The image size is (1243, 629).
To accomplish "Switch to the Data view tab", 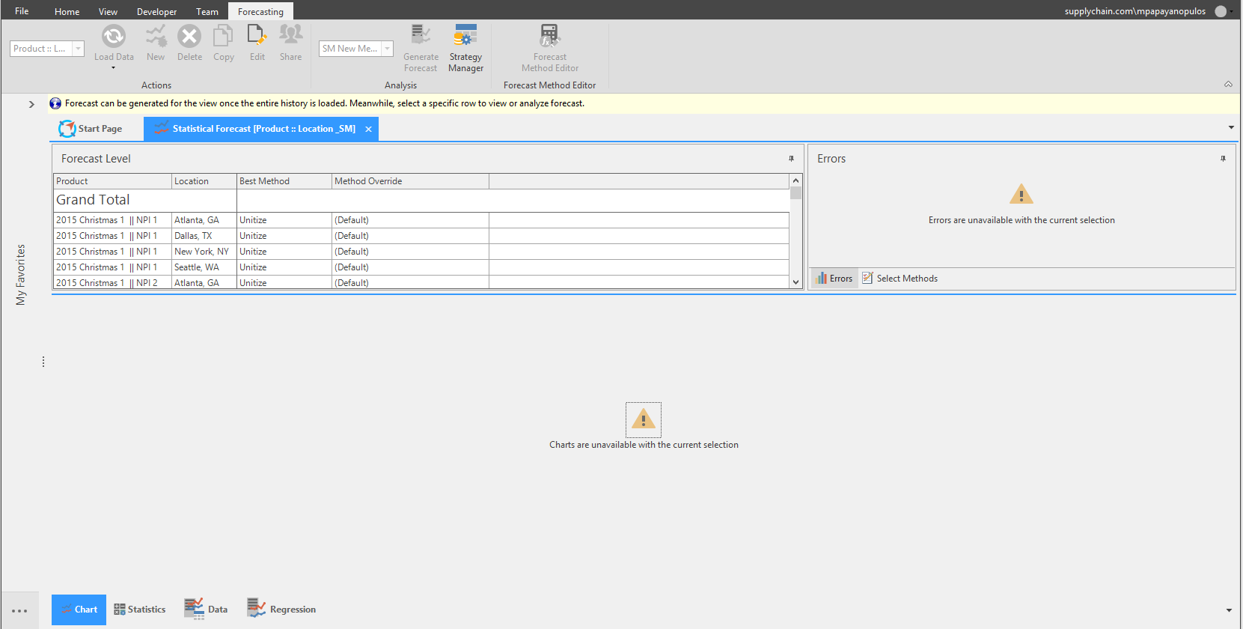I will pos(206,610).
